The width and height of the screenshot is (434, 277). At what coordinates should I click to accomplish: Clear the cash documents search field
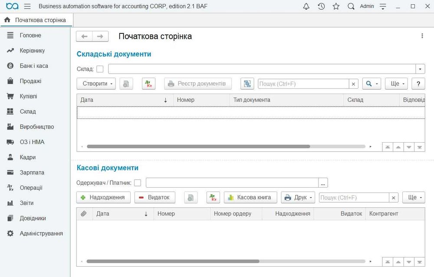click(x=394, y=198)
